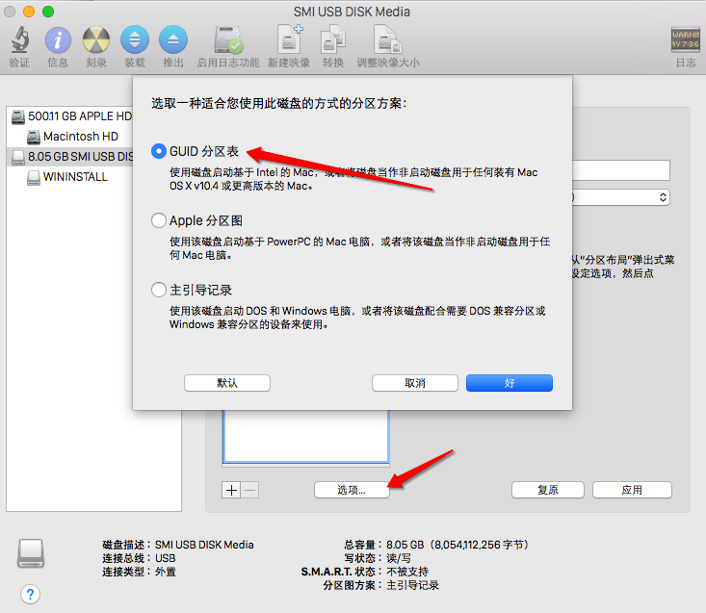This screenshot has width=706, height=613.
Task: Click the minus remove partition button
Action: coord(250,490)
